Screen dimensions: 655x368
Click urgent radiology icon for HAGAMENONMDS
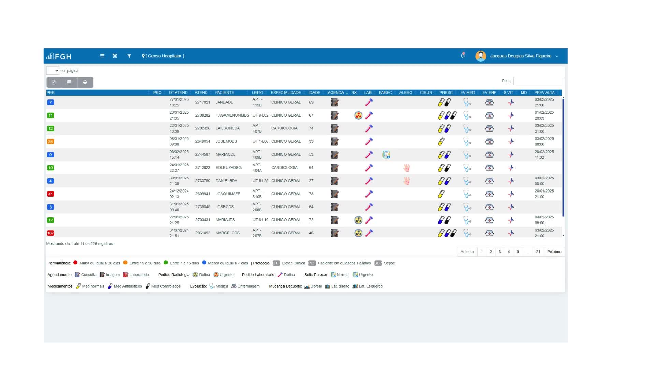[x=358, y=116]
